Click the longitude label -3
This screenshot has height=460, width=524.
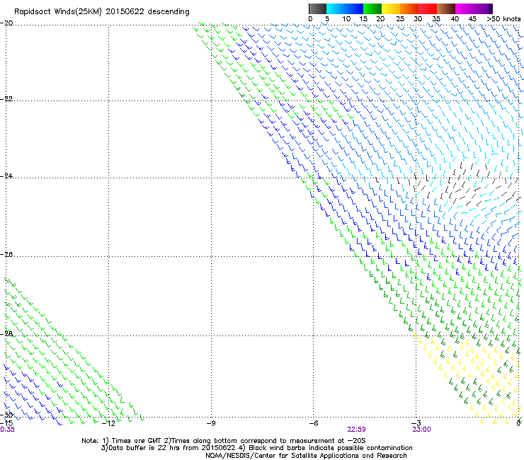pos(416,423)
